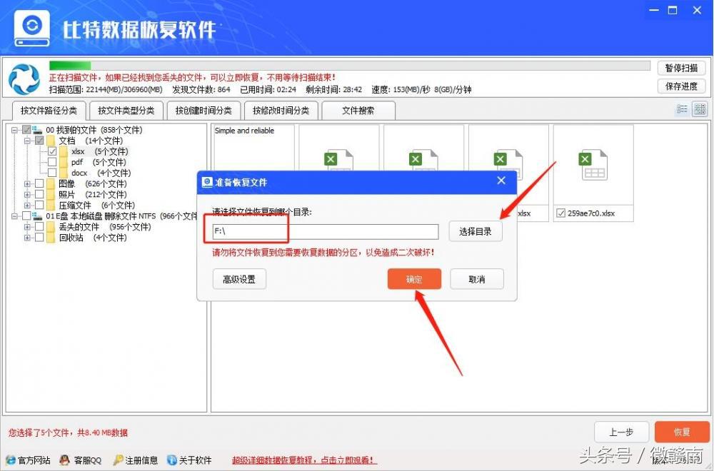Image resolution: width=714 pixels, height=471 pixels.
Task: Check the 01 E盘 本地磁盘 checkbox
Action: [26, 216]
